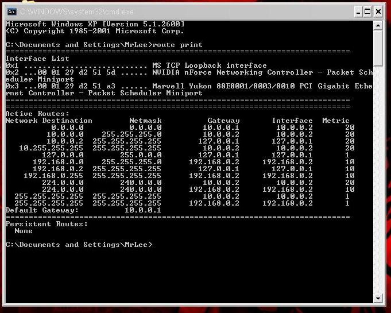Click 'MS TCP Loopback interface' text
Image resolution: width=391 pixels, height=313 pixels.
click(210, 65)
